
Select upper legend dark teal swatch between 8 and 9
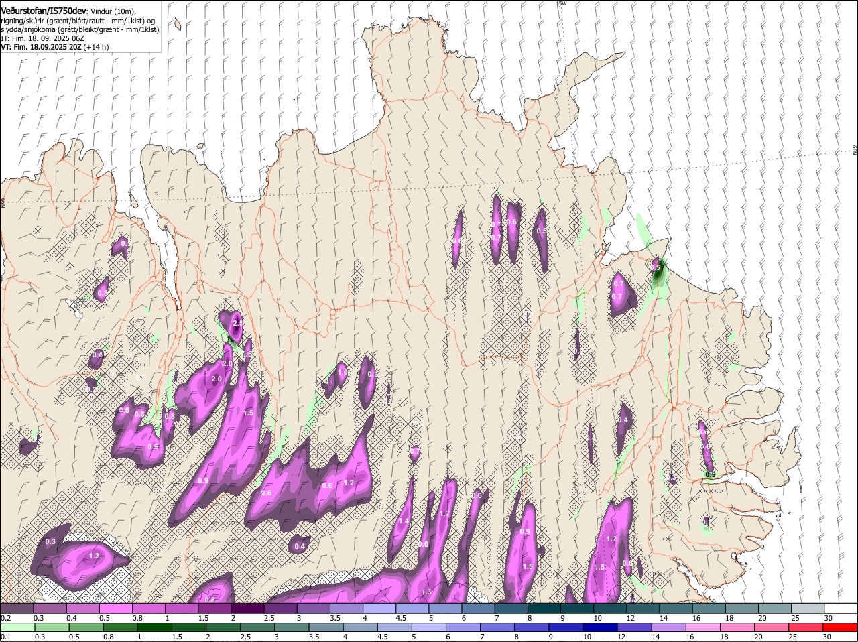click(544, 608)
